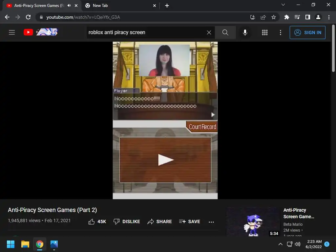Open the YouTube guide hamburger menu
This screenshot has height=252, width=336.
[x=12, y=32]
